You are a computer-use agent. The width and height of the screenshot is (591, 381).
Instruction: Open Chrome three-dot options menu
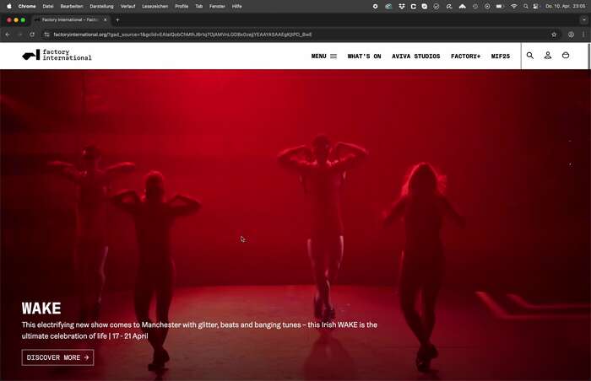tap(583, 35)
